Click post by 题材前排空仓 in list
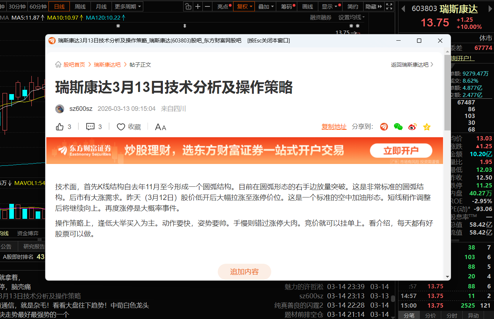This screenshot has width=494, height=319. click(304, 314)
